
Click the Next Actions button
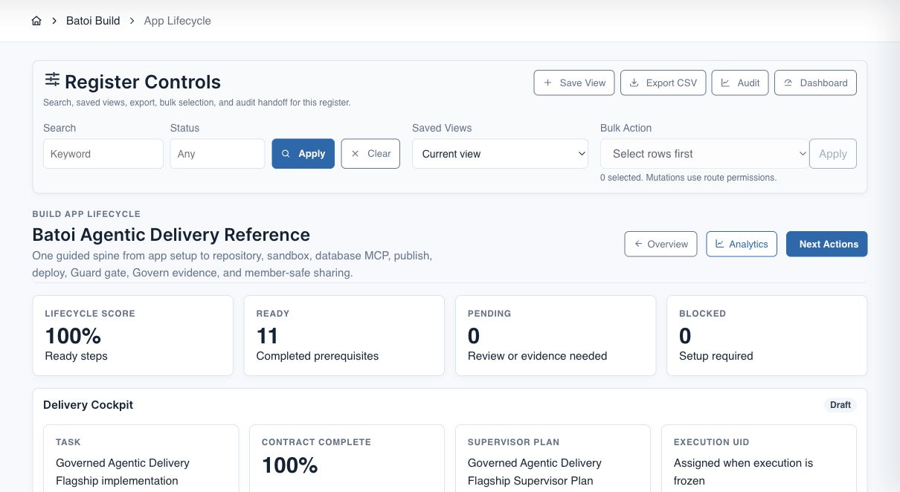pos(826,244)
